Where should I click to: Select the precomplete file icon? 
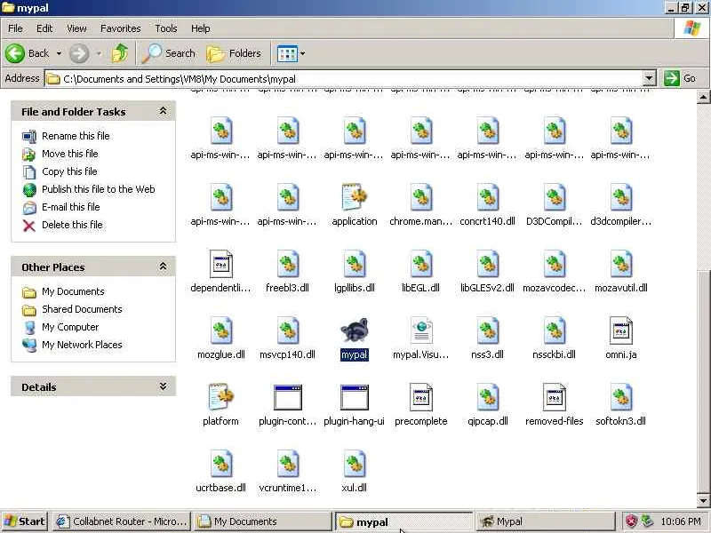tap(420, 397)
